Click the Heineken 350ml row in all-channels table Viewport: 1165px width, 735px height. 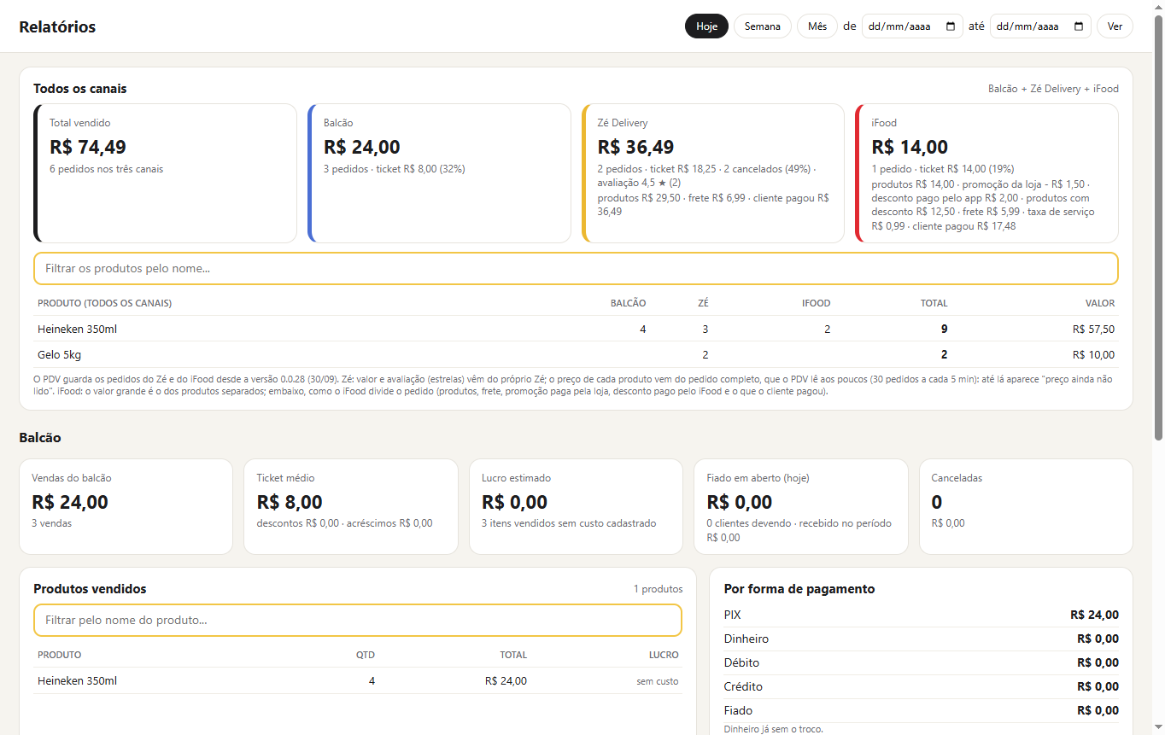click(576, 329)
